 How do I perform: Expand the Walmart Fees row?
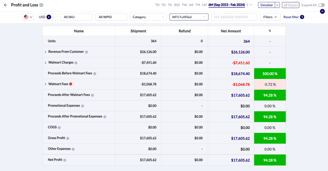45,84
